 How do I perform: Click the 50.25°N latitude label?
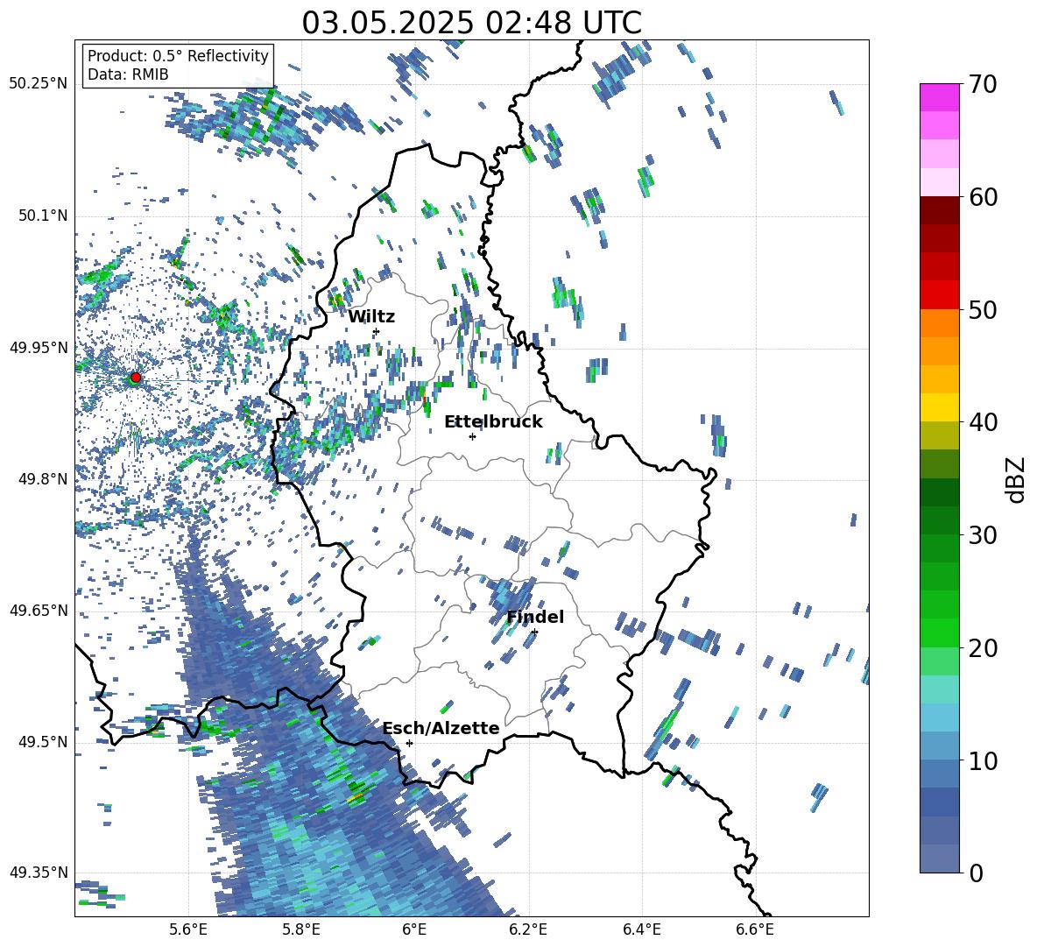pyautogui.click(x=39, y=84)
